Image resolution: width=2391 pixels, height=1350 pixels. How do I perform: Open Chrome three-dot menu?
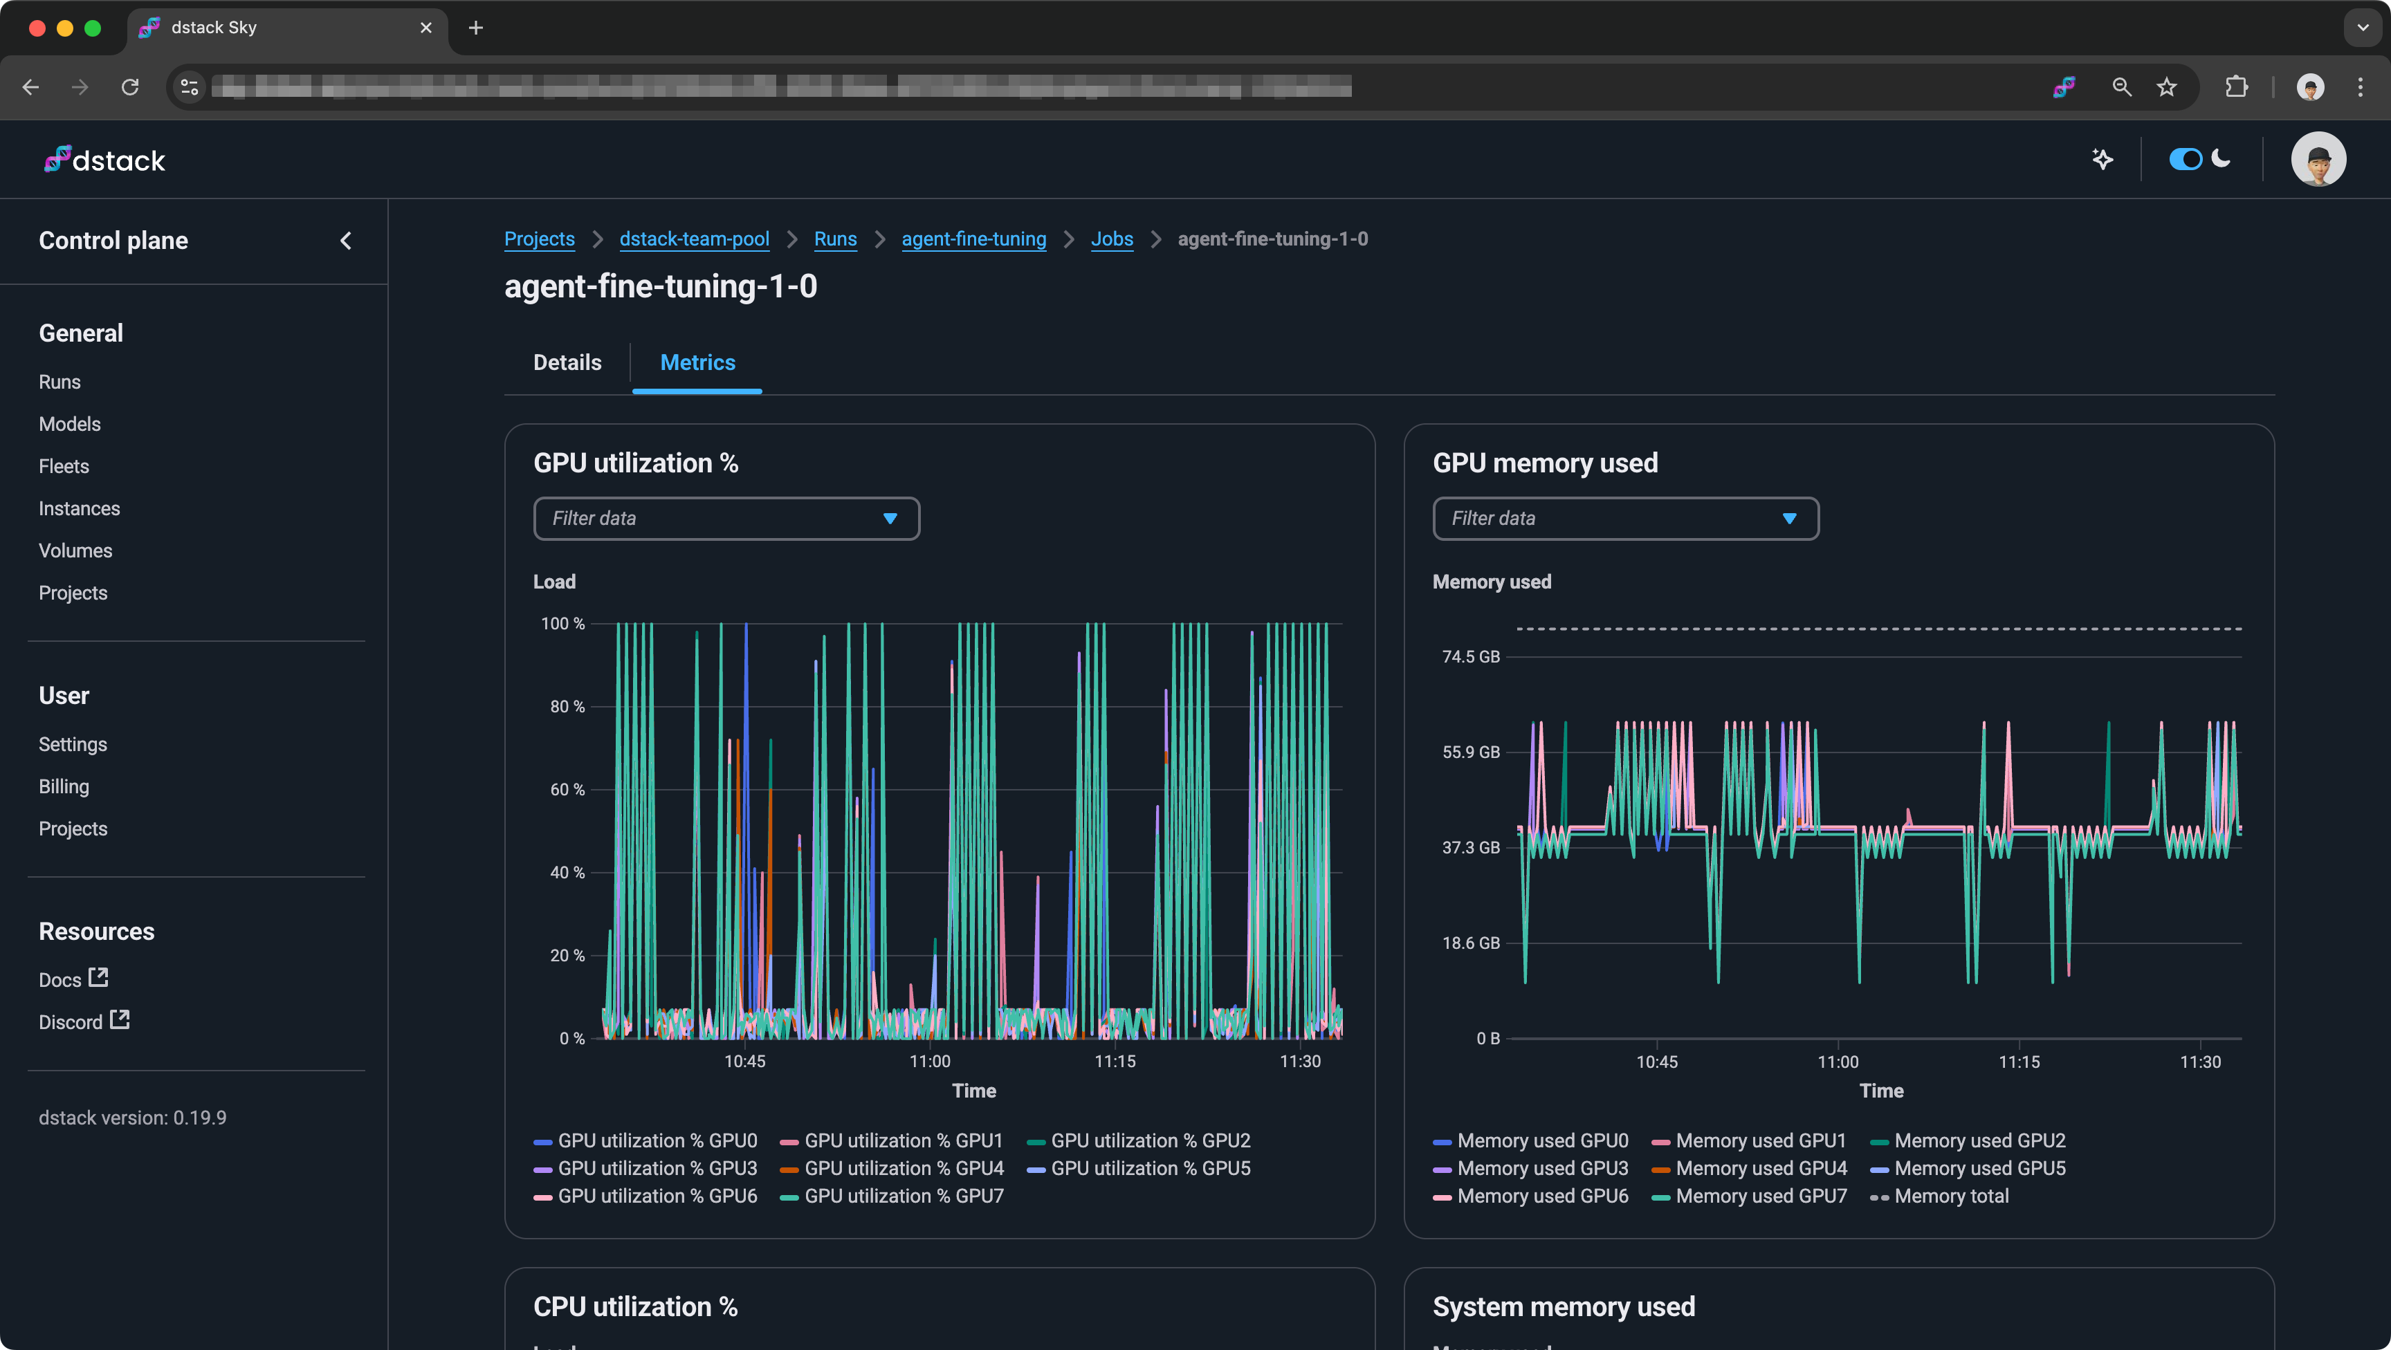[x=2361, y=87]
